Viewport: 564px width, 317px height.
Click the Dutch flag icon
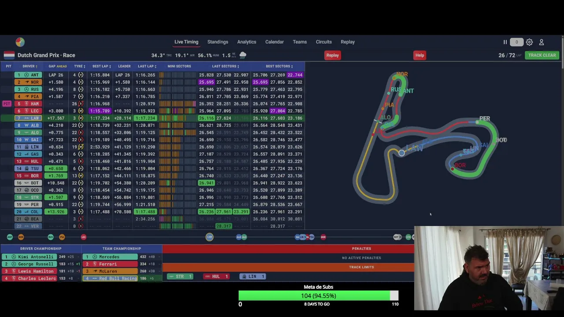[x=9, y=55]
